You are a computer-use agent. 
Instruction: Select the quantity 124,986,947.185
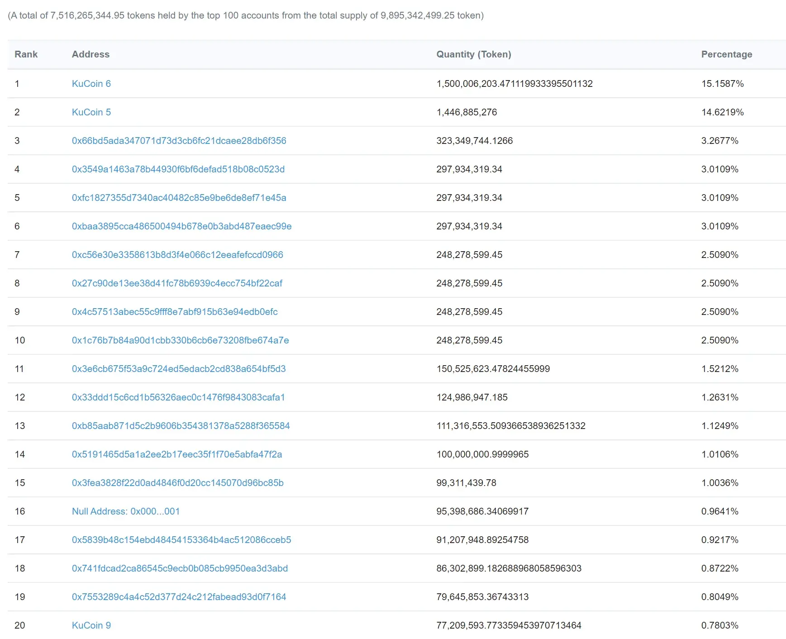[472, 397]
